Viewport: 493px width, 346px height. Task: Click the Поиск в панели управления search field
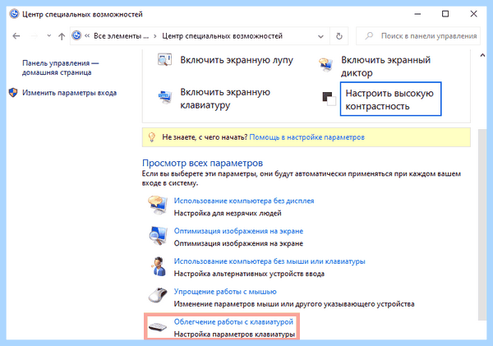tap(418, 36)
